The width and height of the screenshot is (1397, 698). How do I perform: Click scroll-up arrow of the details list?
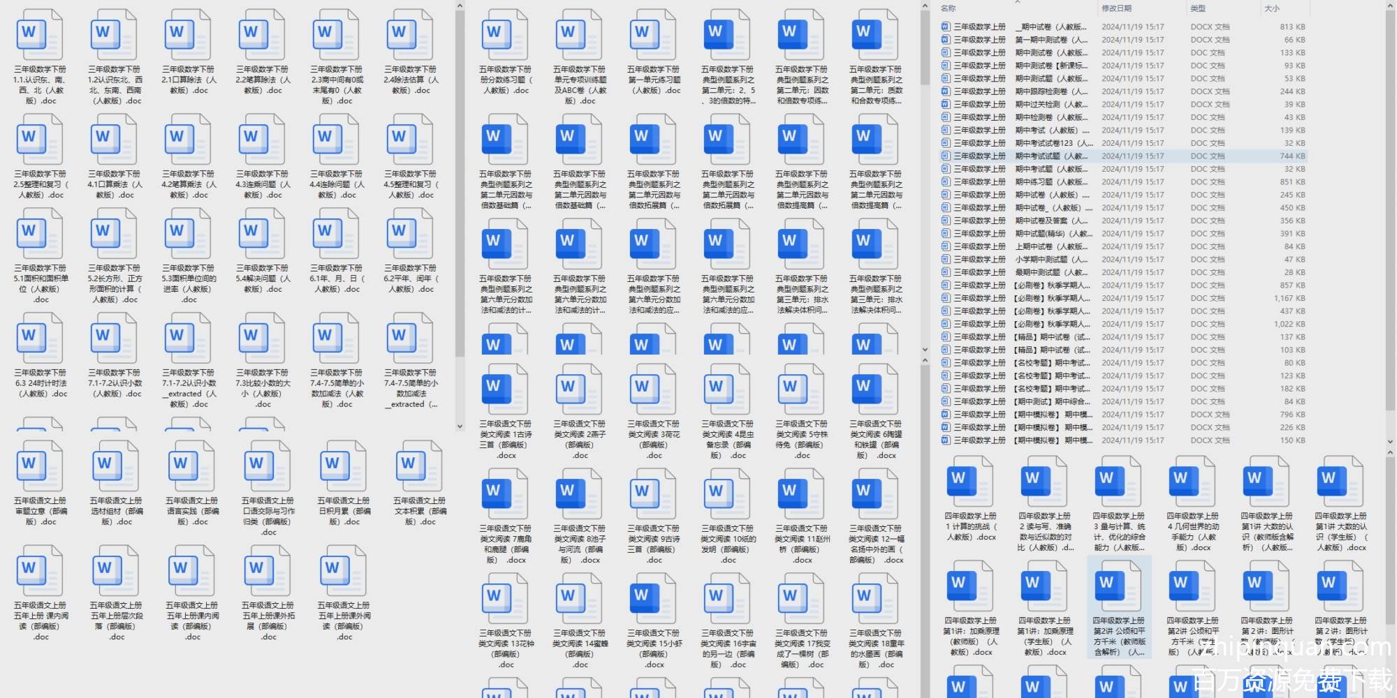[1389, 7]
